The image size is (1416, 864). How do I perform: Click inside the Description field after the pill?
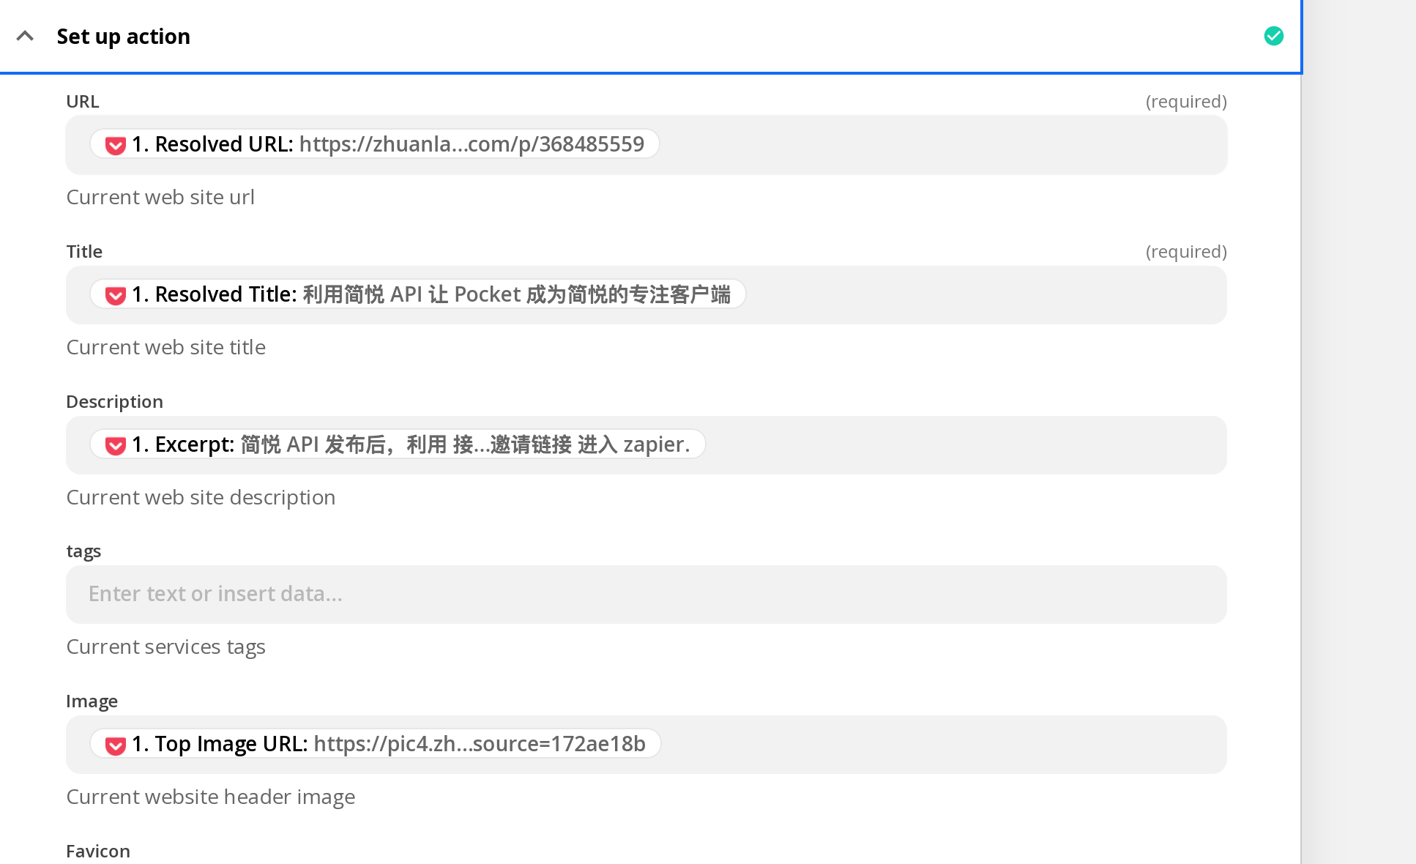[x=966, y=445]
